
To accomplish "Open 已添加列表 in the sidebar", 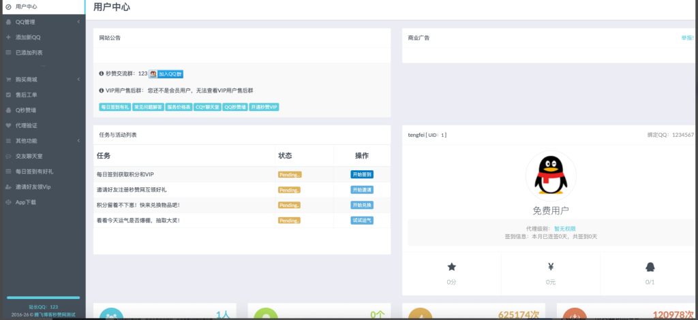I will click(x=29, y=52).
